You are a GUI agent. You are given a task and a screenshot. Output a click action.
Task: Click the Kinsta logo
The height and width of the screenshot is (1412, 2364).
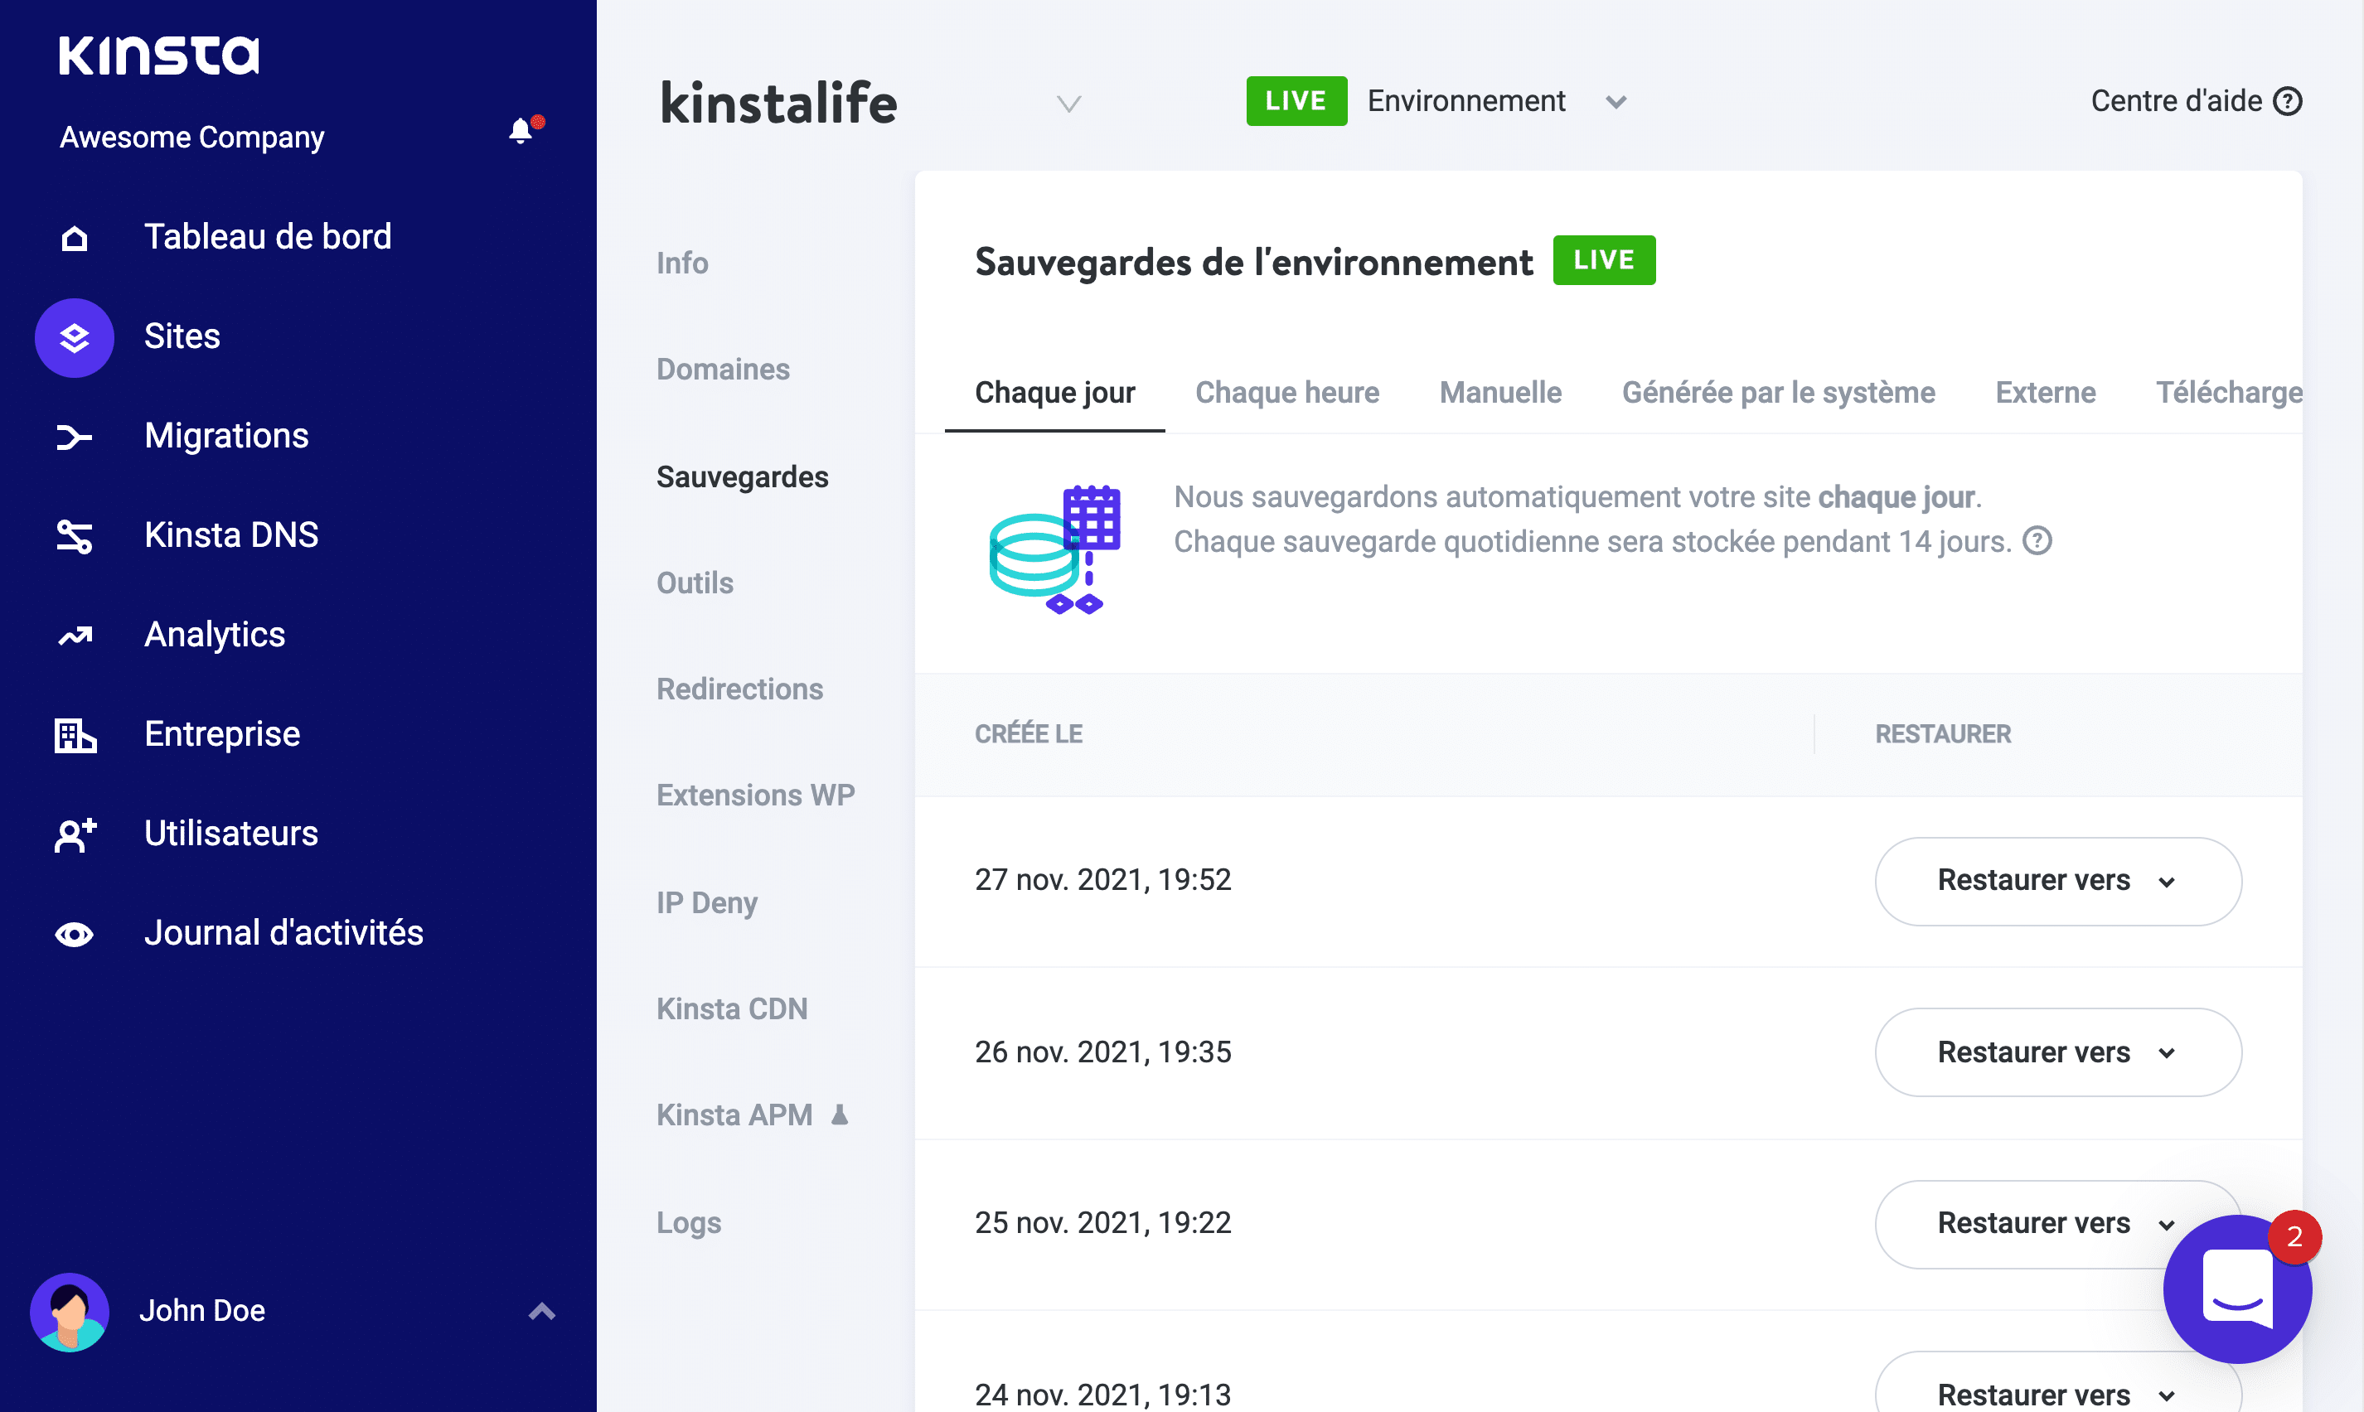tap(159, 56)
